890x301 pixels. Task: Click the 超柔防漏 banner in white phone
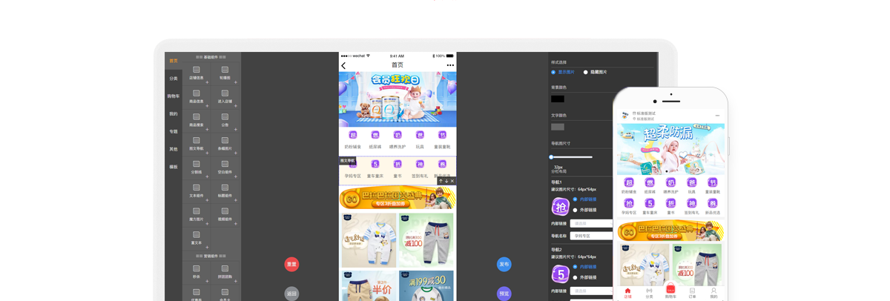[x=670, y=149]
